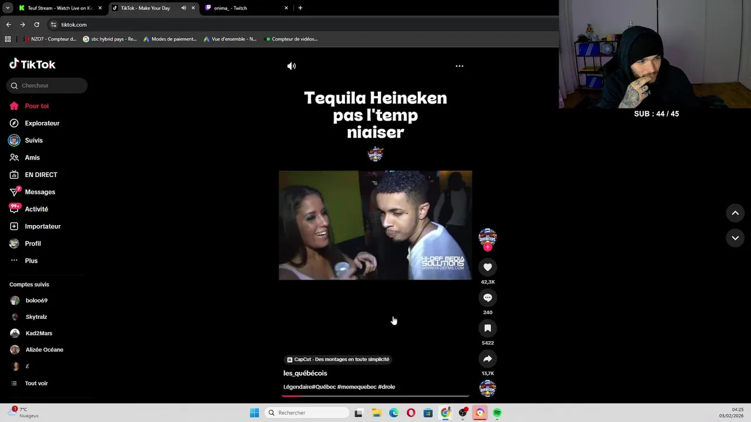The image size is (751, 422).
Task: Open the Amis section
Action: (25, 158)
